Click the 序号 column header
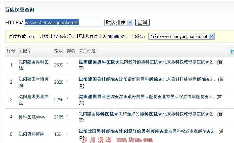 point(11,51)
